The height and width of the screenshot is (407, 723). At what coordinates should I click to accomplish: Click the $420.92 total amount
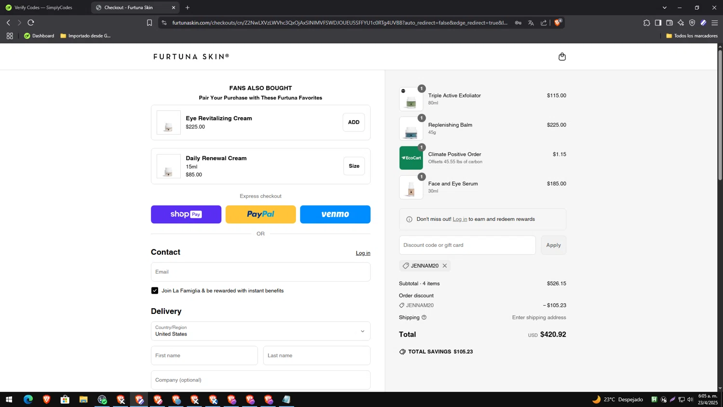tap(553, 335)
